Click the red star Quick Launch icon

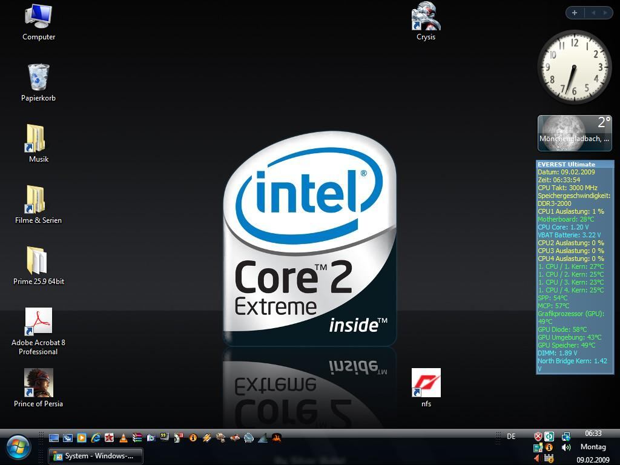pos(109,438)
